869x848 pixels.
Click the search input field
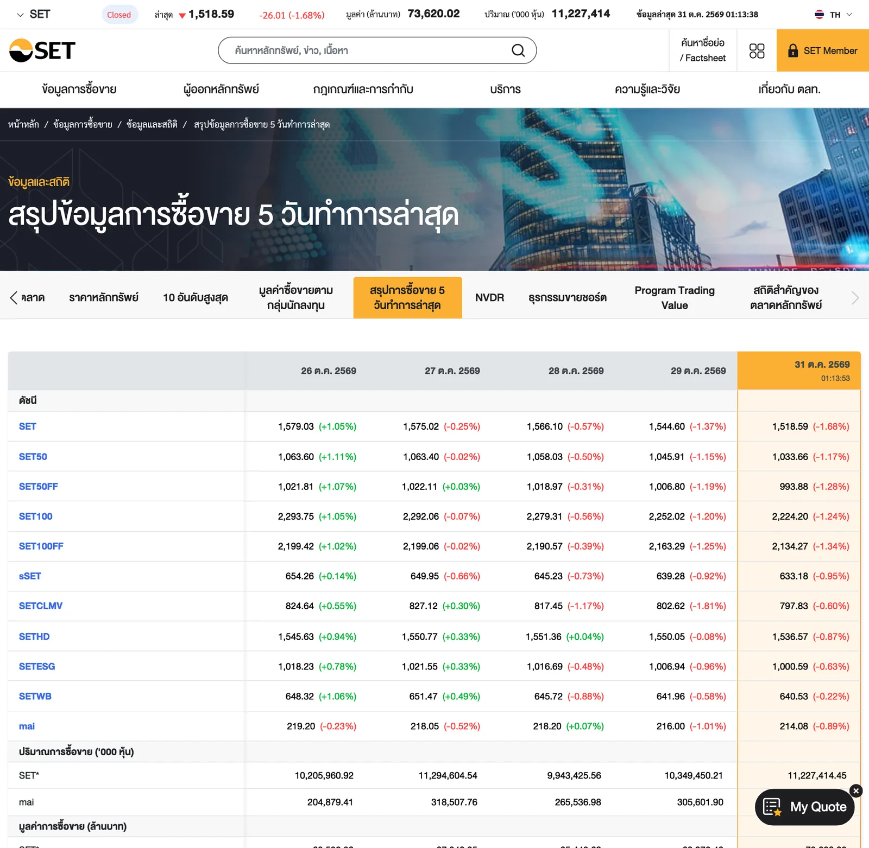pos(377,50)
